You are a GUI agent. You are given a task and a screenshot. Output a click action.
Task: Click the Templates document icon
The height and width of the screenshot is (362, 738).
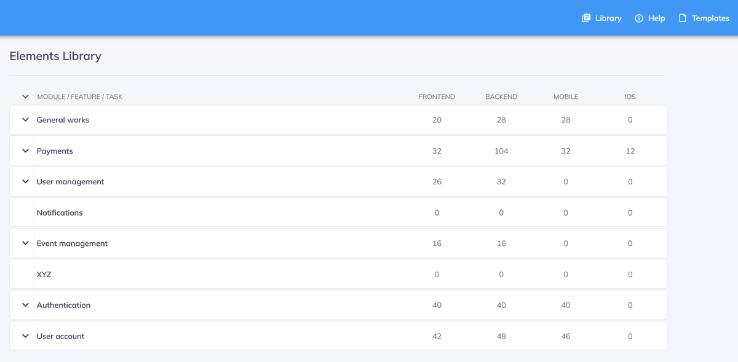click(x=682, y=18)
